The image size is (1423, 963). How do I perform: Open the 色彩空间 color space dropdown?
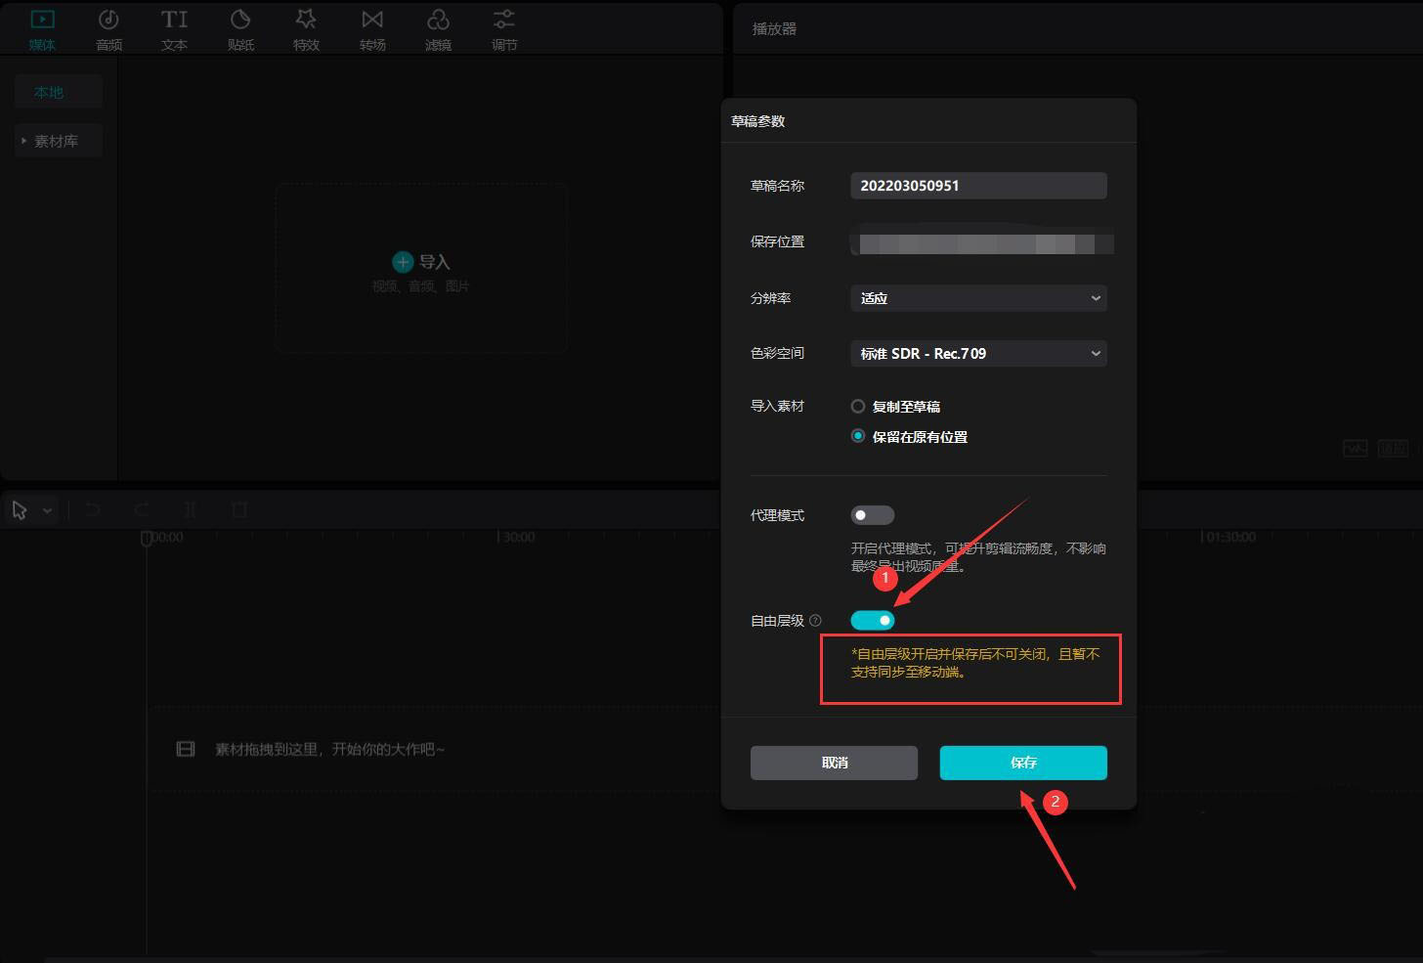pyautogui.click(x=978, y=354)
